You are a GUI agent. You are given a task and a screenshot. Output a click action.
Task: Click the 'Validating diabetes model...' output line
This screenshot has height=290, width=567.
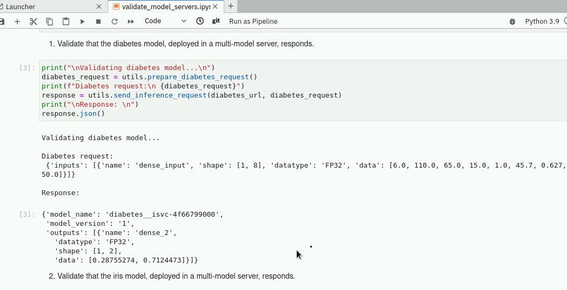(101, 138)
